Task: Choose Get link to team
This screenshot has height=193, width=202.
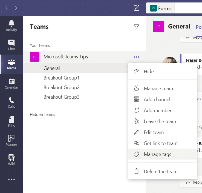Action: 163,143
